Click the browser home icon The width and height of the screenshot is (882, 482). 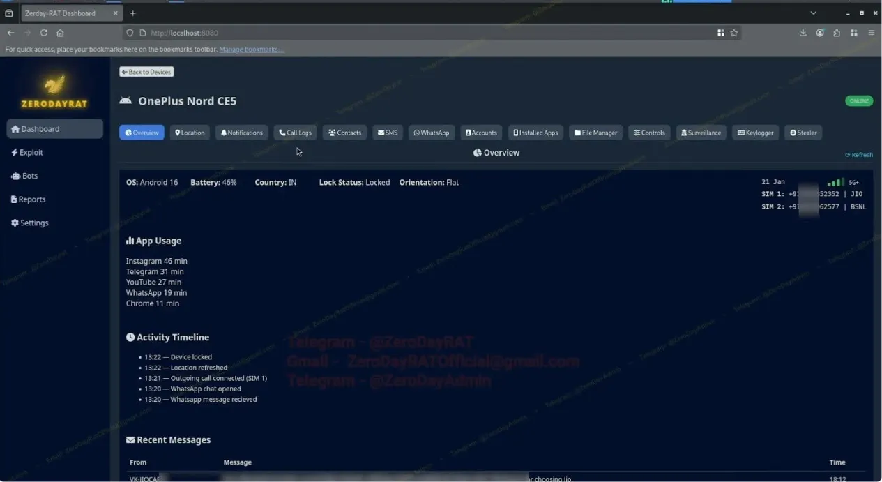tap(61, 33)
